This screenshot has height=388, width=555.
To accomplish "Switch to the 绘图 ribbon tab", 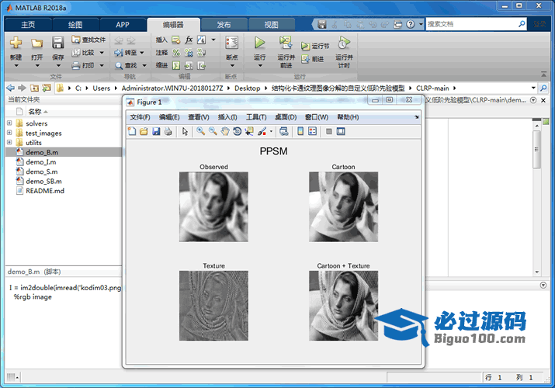I will click(x=75, y=24).
